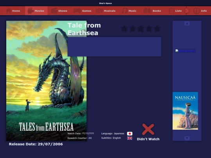Click the red X Didn't Watch icon
211x158 pixels.
148,129
